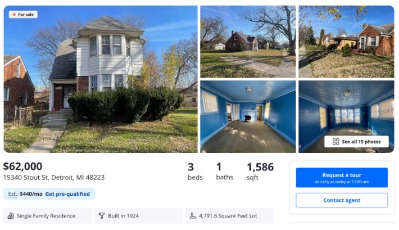This screenshot has height=230, width=399.
Task: Click the photo grid icon beside See all photos
Action: point(335,142)
